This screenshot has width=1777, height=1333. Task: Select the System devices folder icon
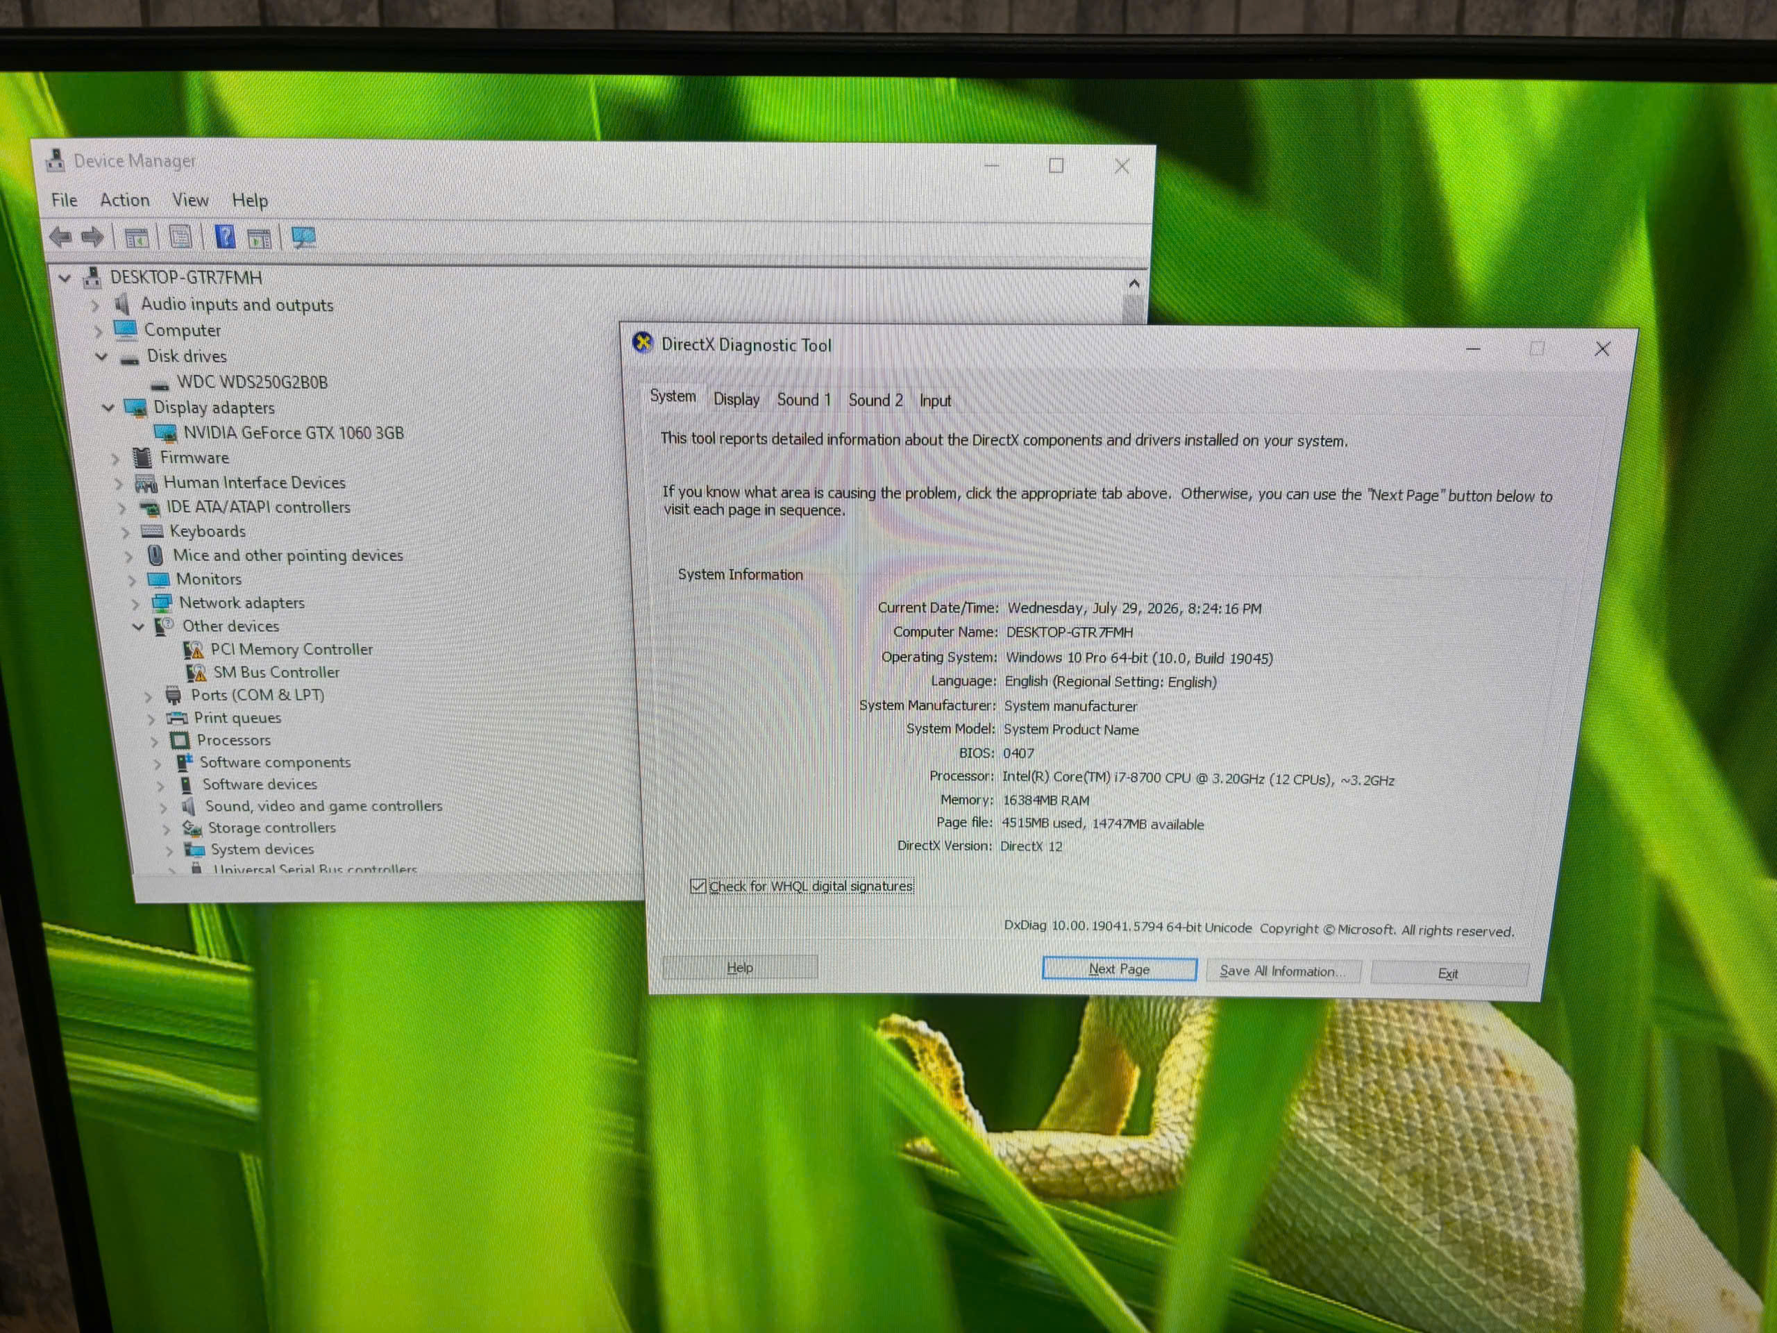tap(194, 849)
